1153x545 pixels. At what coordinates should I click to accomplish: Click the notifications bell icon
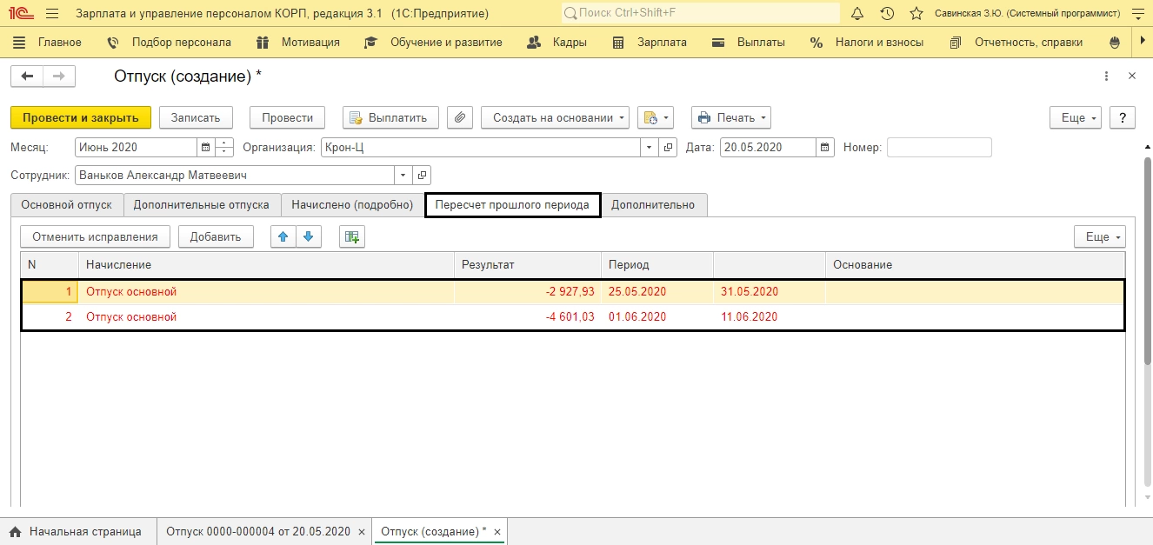[x=857, y=14]
